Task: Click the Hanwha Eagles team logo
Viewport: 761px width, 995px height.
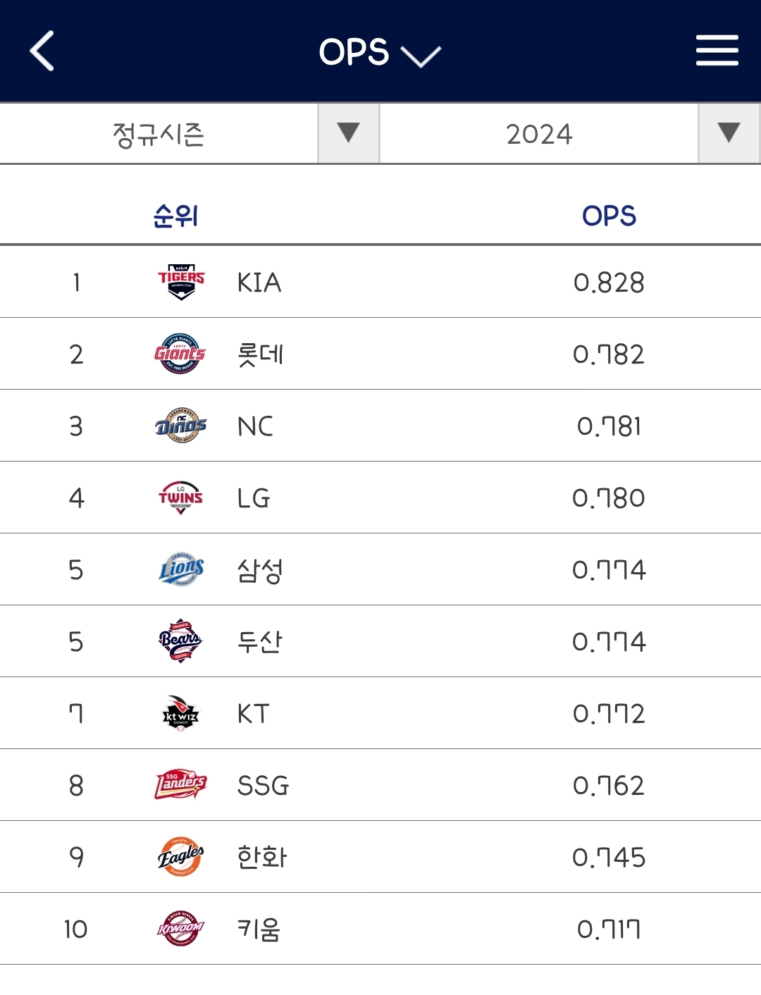Action: coord(180,857)
